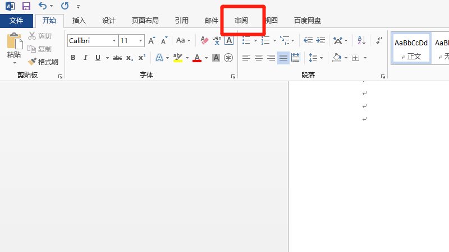Image resolution: width=449 pixels, height=252 pixels.
Task: Select the 正文 style in styles gallery
Action: [x=411, y=48]
